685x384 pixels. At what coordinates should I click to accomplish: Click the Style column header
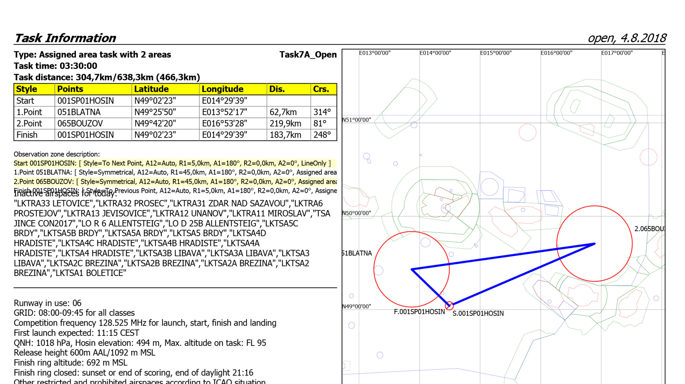(27, 89)
